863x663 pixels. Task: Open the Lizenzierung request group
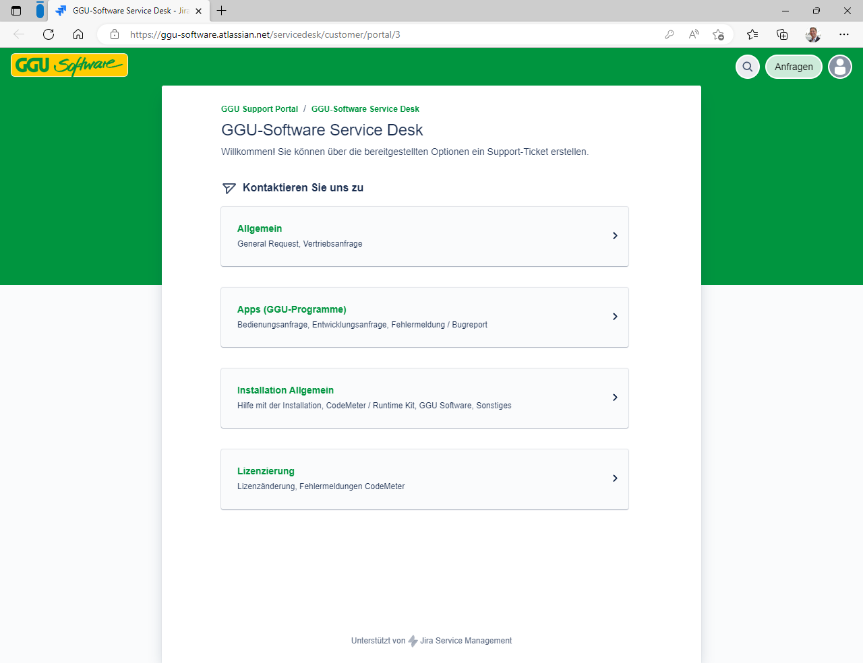click(425, 479)
